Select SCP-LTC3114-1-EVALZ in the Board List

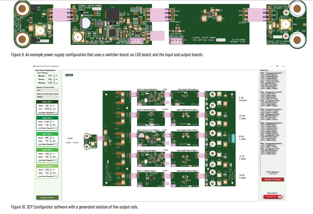[x=270, y=111]
